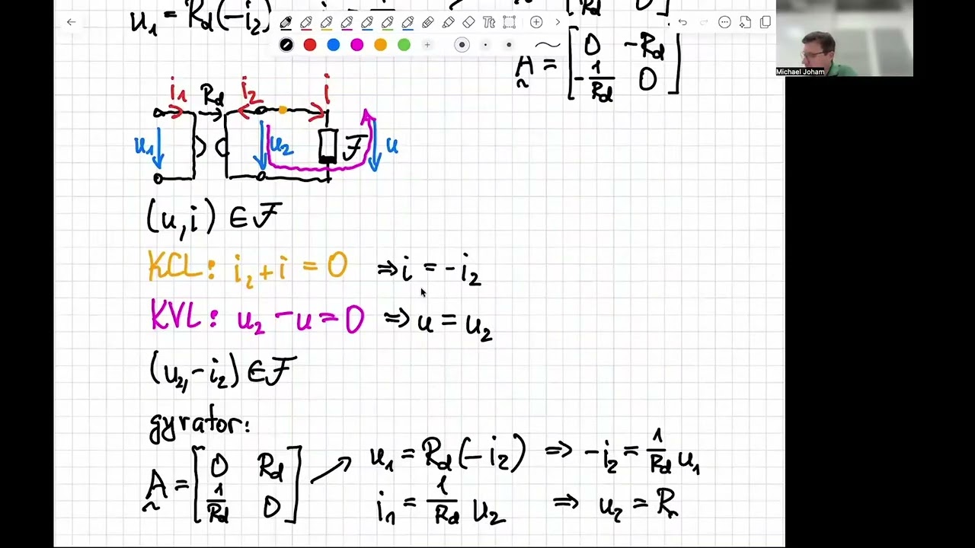Select the dashed-rectangle lasso selection tool
Viewport: 975px width, 548px height.
click(509, 22)
